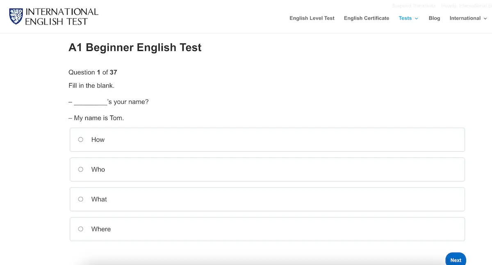Select the "How" answer radio button
The height and width of the screenshot is (265, 492).
(80, 139)
